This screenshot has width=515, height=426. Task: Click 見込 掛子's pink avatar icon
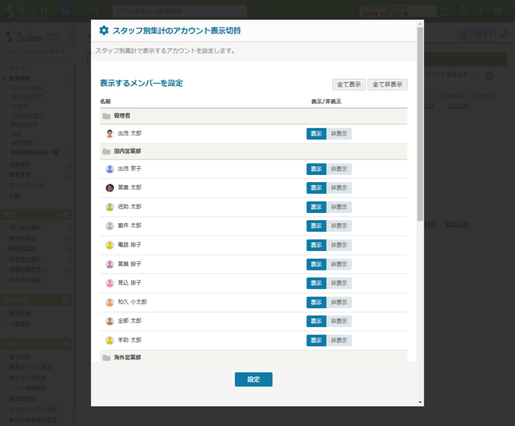[110, 283]
